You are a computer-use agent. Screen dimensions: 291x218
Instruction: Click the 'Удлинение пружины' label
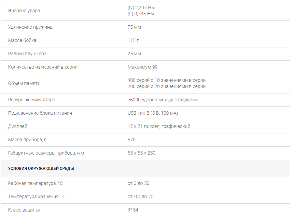(31, 27)
